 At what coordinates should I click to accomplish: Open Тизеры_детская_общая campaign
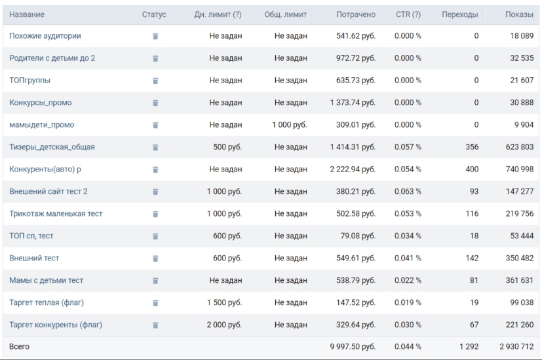(x=52, y=147)
